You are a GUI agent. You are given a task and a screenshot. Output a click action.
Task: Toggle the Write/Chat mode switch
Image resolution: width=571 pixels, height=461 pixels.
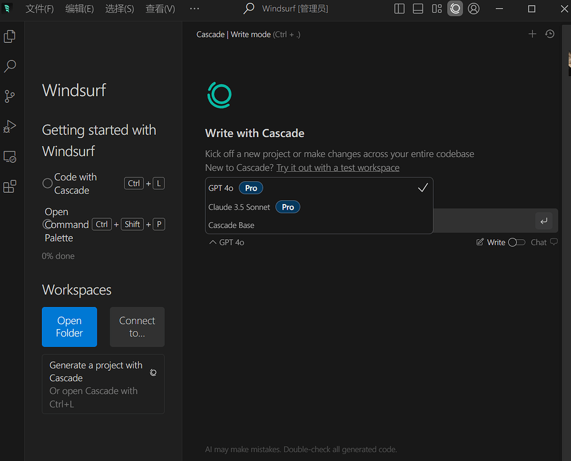coord(516,242)
